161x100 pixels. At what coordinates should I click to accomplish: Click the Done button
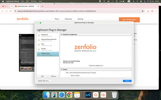coord(127,81)
